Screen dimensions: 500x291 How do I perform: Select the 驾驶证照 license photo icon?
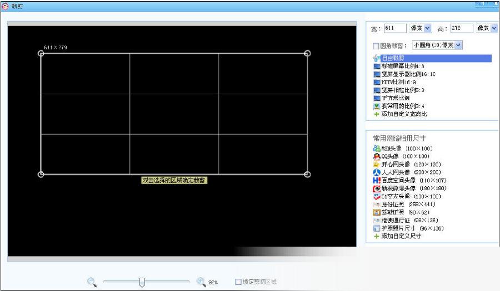(377, 212)
